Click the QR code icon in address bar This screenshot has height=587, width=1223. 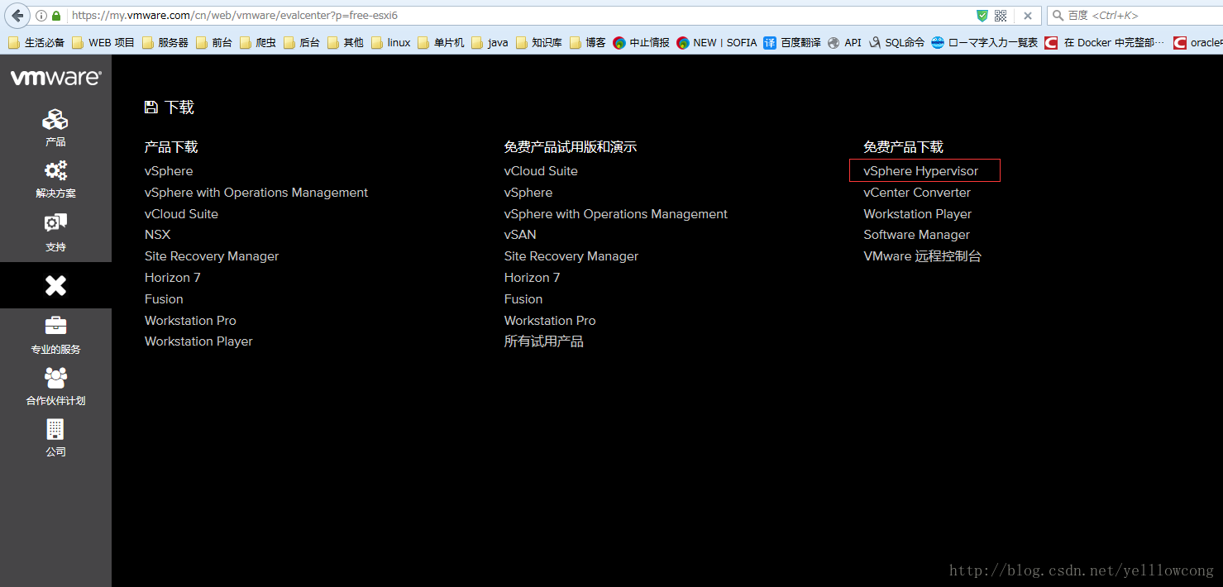click(x=1001, y=16)
